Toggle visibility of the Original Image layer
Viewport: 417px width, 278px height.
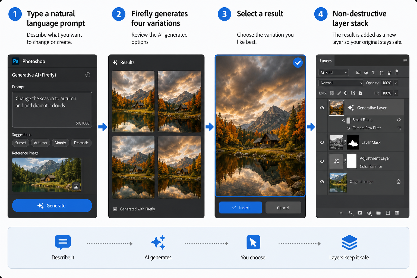click(322, 182)
